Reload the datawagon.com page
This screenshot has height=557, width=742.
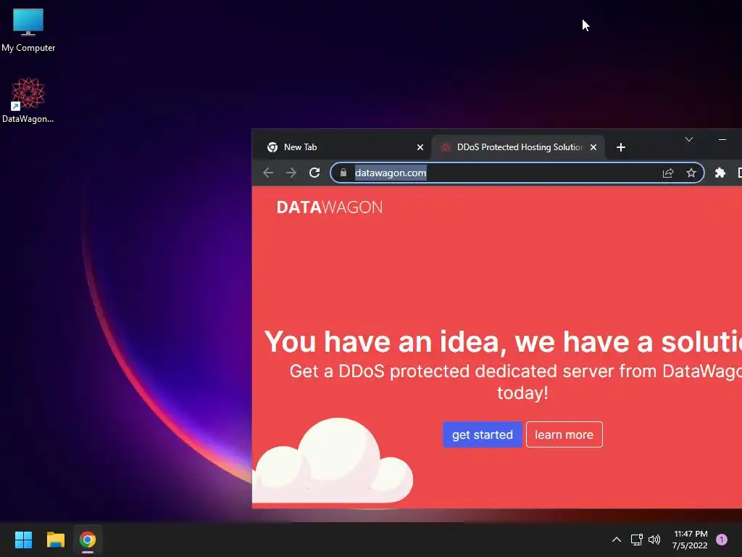click(x=314, y=173)
